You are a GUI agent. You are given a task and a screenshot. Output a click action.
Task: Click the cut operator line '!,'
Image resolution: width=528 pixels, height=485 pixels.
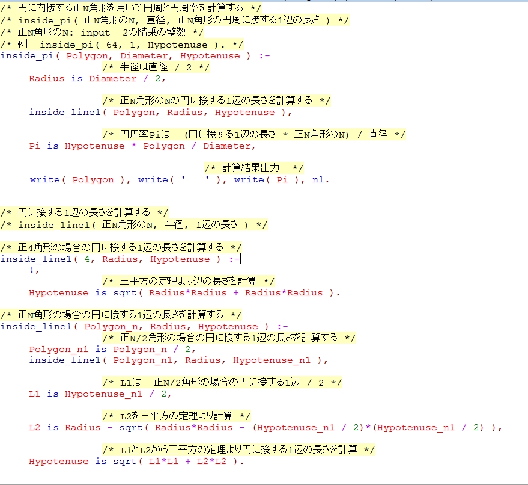[34, 270]
